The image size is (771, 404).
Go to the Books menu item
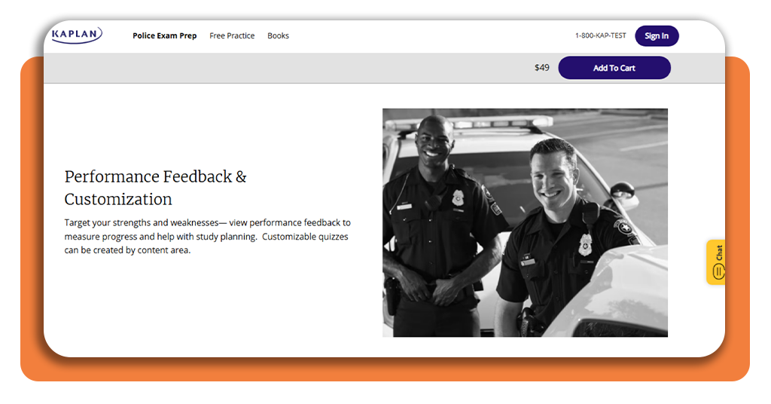coord(279,35)
